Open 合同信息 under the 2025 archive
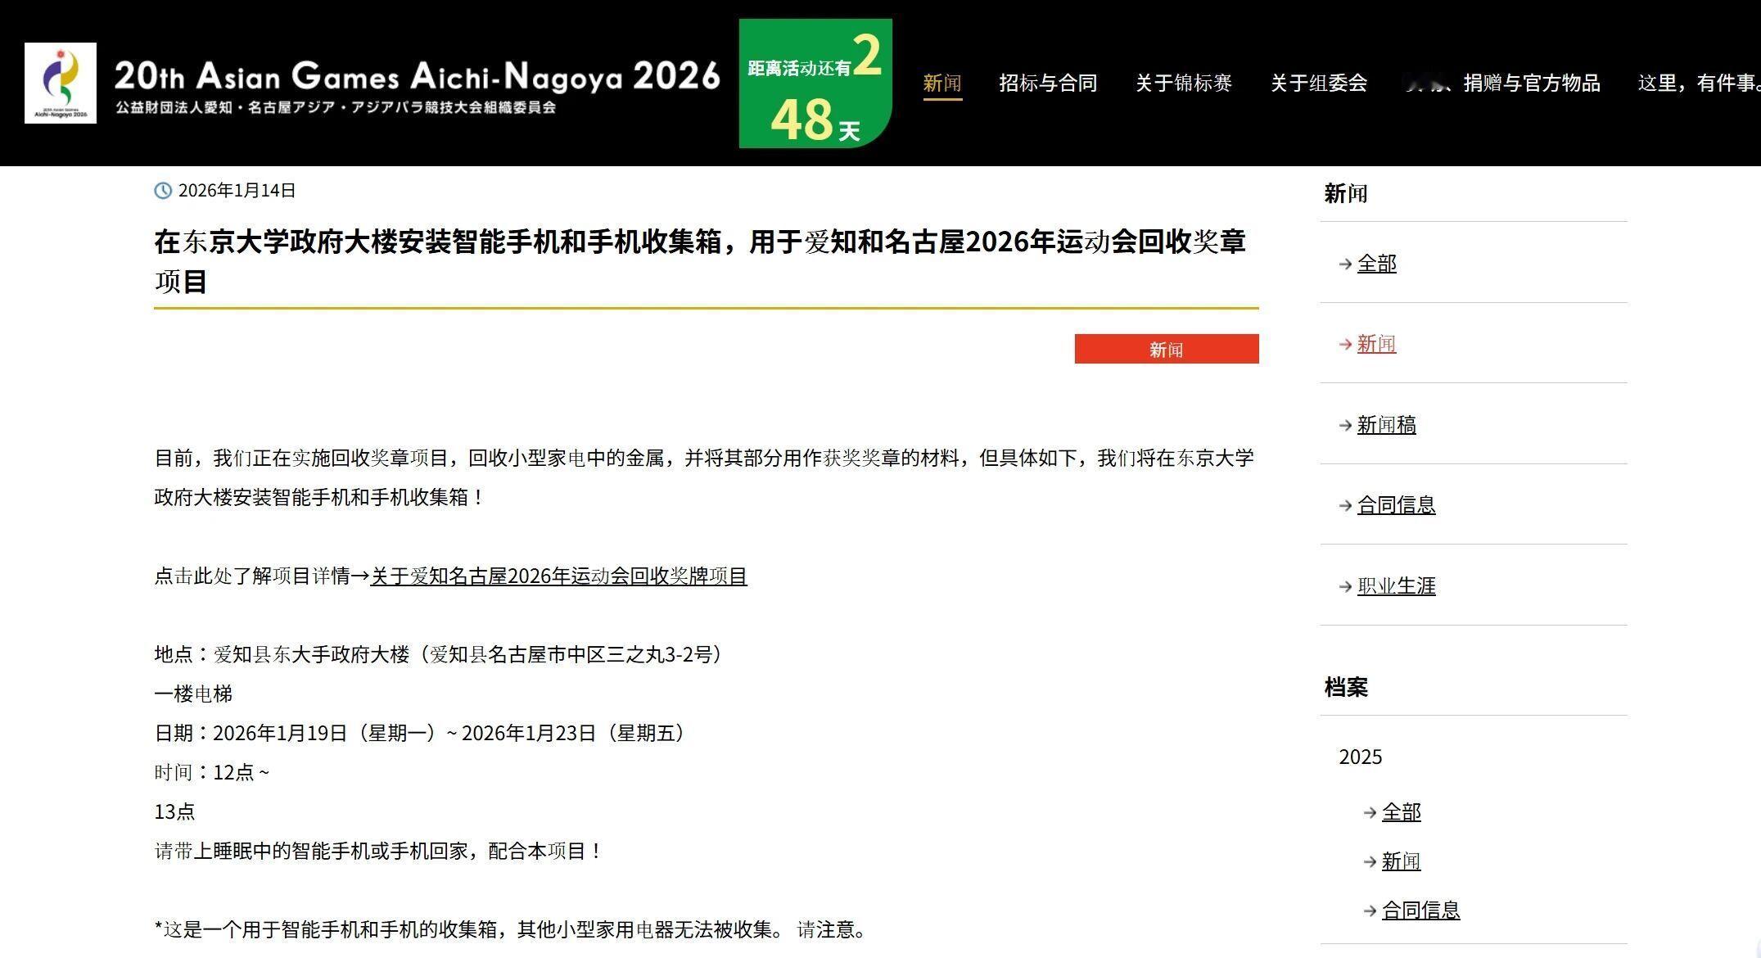The height and width of the screenshot is (958, 1761). pos(1420,911)
